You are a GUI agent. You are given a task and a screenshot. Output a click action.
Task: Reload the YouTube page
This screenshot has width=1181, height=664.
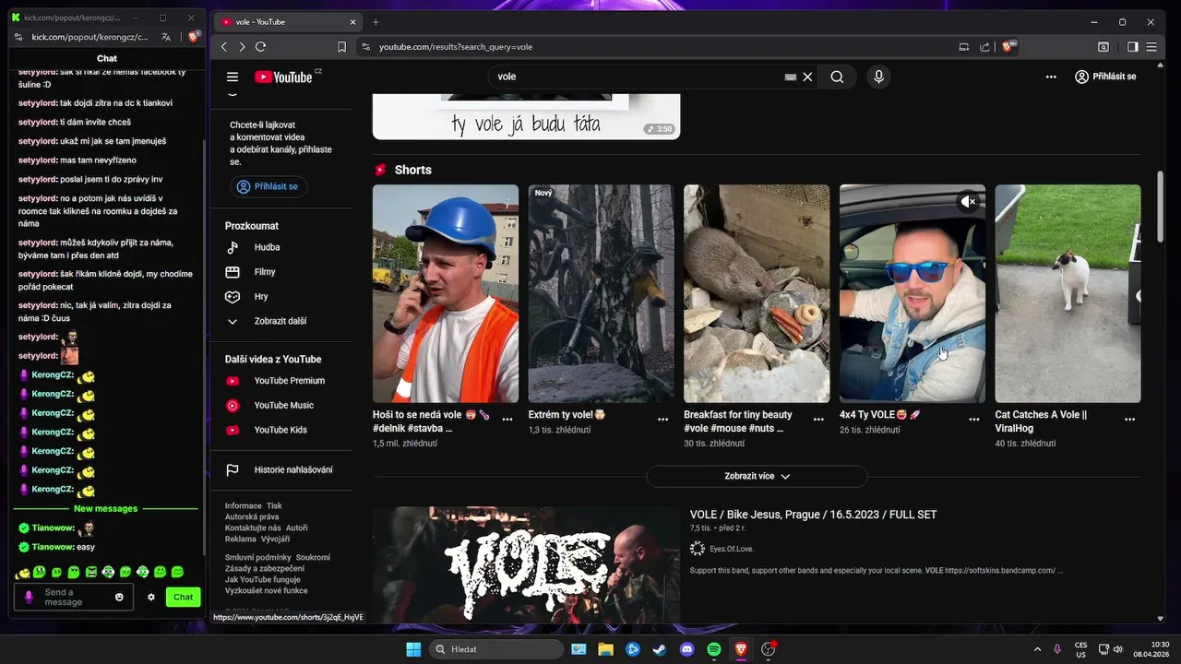[260, 47]
